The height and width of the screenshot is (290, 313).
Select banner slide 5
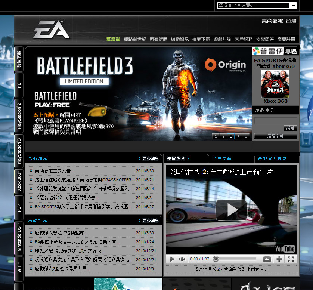click(x=246, y=136)
